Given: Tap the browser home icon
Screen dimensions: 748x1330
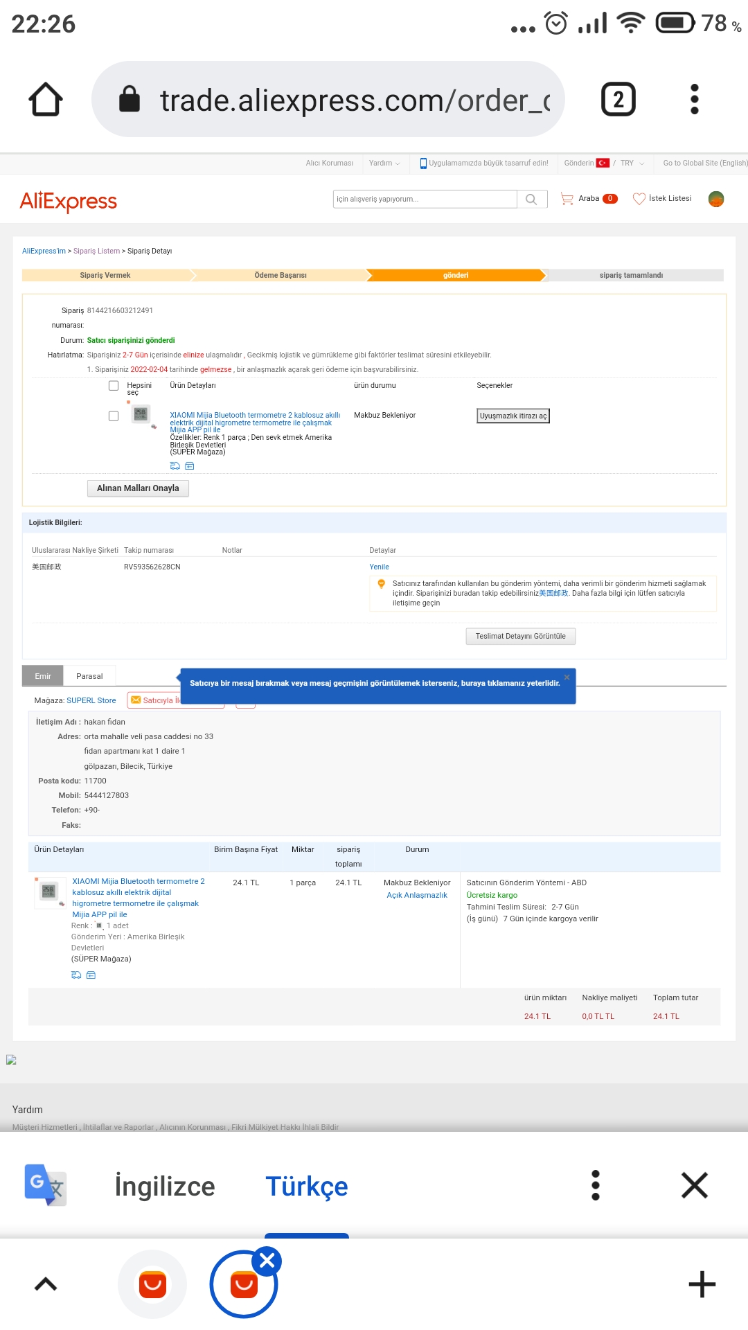Looking at the screenshot, I should click(x=46, y=99).
